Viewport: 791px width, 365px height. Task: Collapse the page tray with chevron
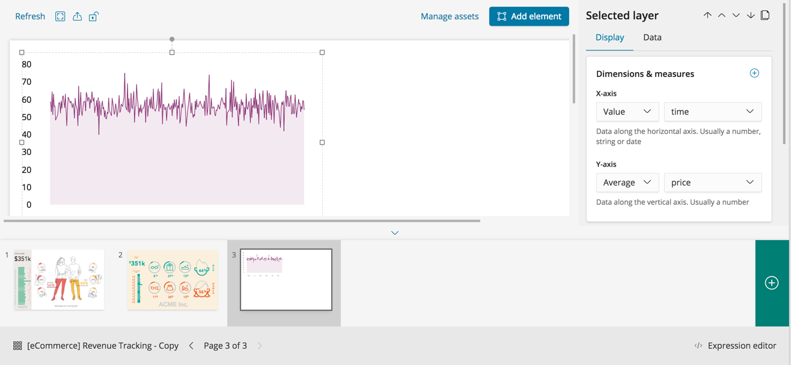395,233
